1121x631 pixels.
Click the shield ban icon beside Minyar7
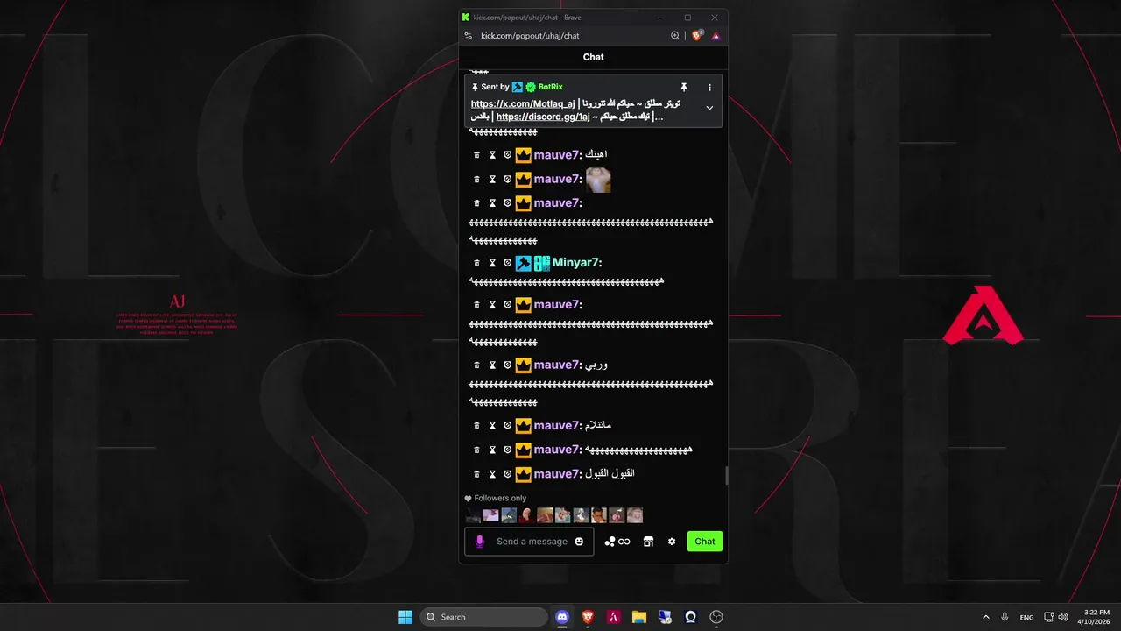tap(507, 263)
